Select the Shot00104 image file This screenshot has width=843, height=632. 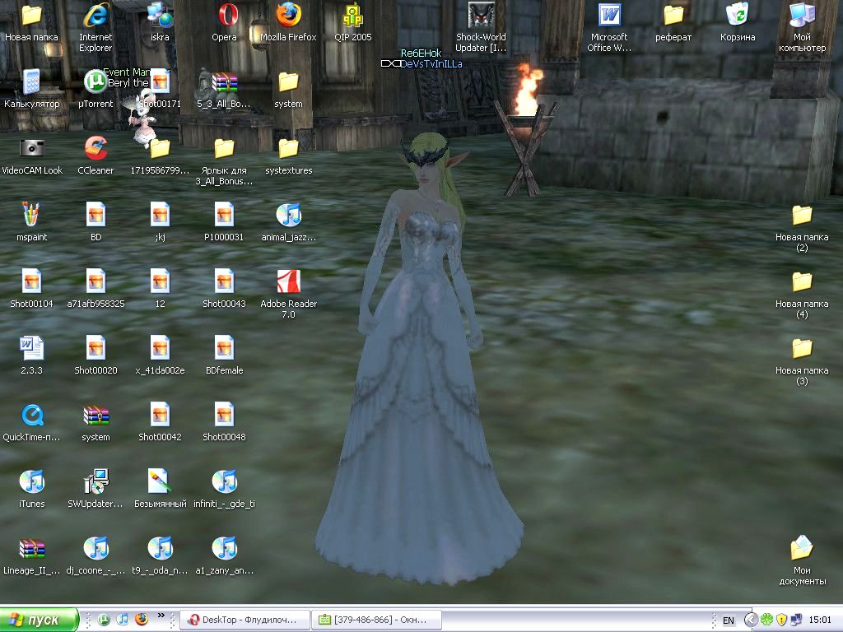tap(32, 283)
